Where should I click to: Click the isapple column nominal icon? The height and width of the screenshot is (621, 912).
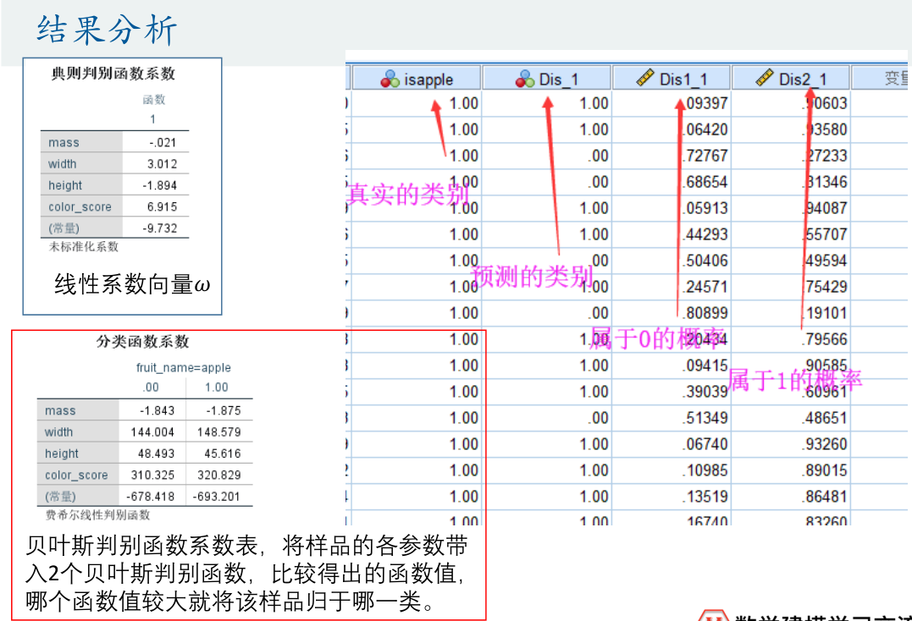[x=390, y=79]
